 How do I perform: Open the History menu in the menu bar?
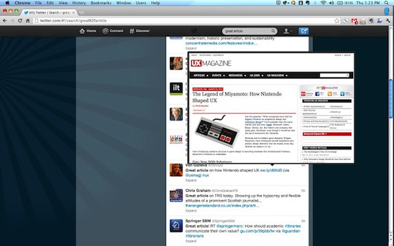coord(79,3)
